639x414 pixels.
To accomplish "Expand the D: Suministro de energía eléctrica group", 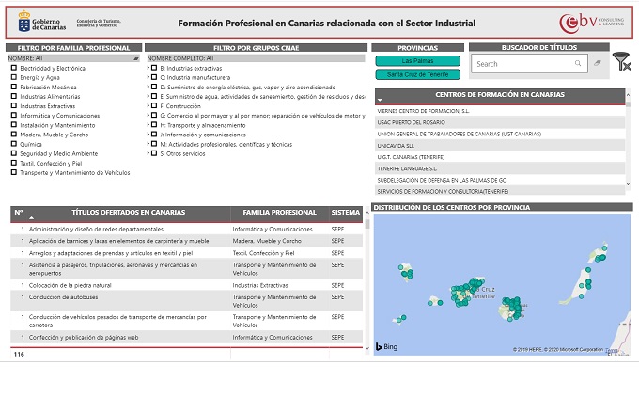I will point(148,87).
